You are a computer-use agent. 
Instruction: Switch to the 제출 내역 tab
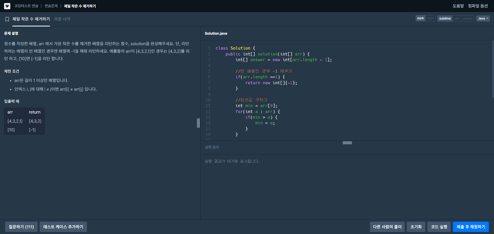coord(62,19)
